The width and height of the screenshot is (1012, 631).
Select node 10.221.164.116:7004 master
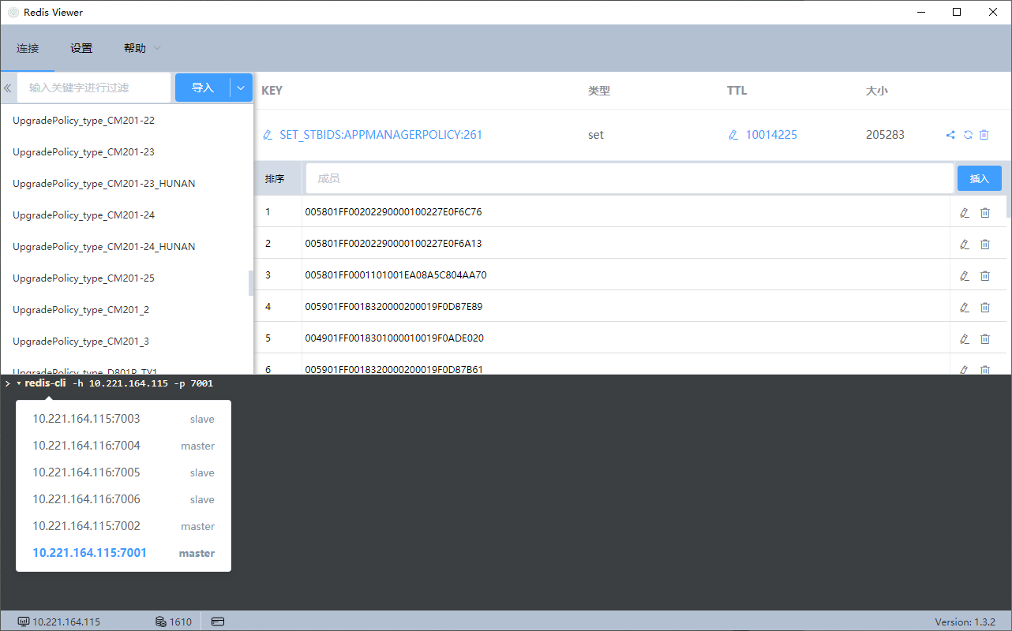pos(123,446)
